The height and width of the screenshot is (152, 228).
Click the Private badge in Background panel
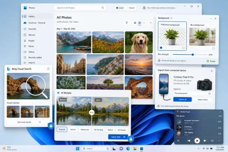[211, 61]
